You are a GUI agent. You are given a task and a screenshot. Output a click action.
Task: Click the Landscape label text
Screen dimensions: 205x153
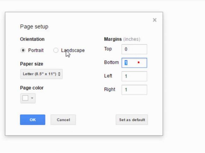pos(73,50)
